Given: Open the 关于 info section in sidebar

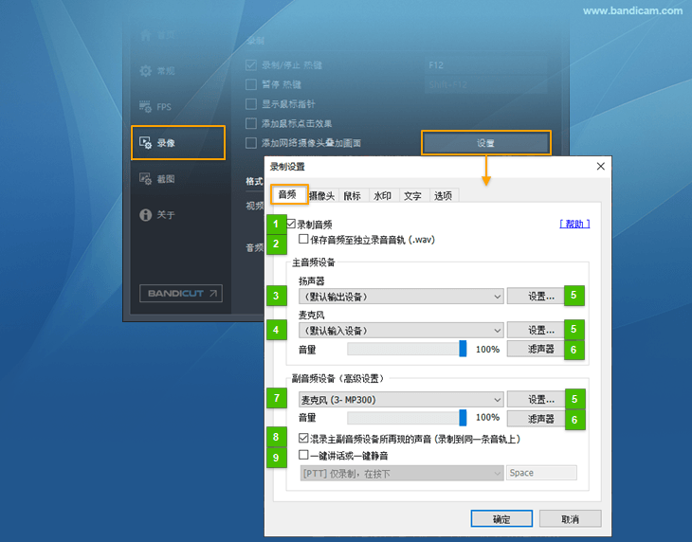Looking at the screenshot, I should pyautogui.click(x=157, y=215).
